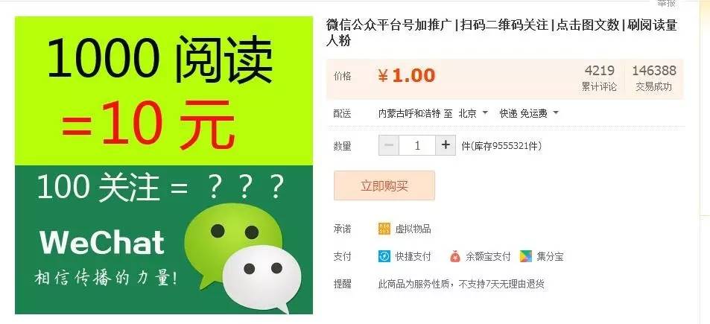Open the 4219 累计评论 reviews
This screenshot has height=324, width=710.
[599, 77]
